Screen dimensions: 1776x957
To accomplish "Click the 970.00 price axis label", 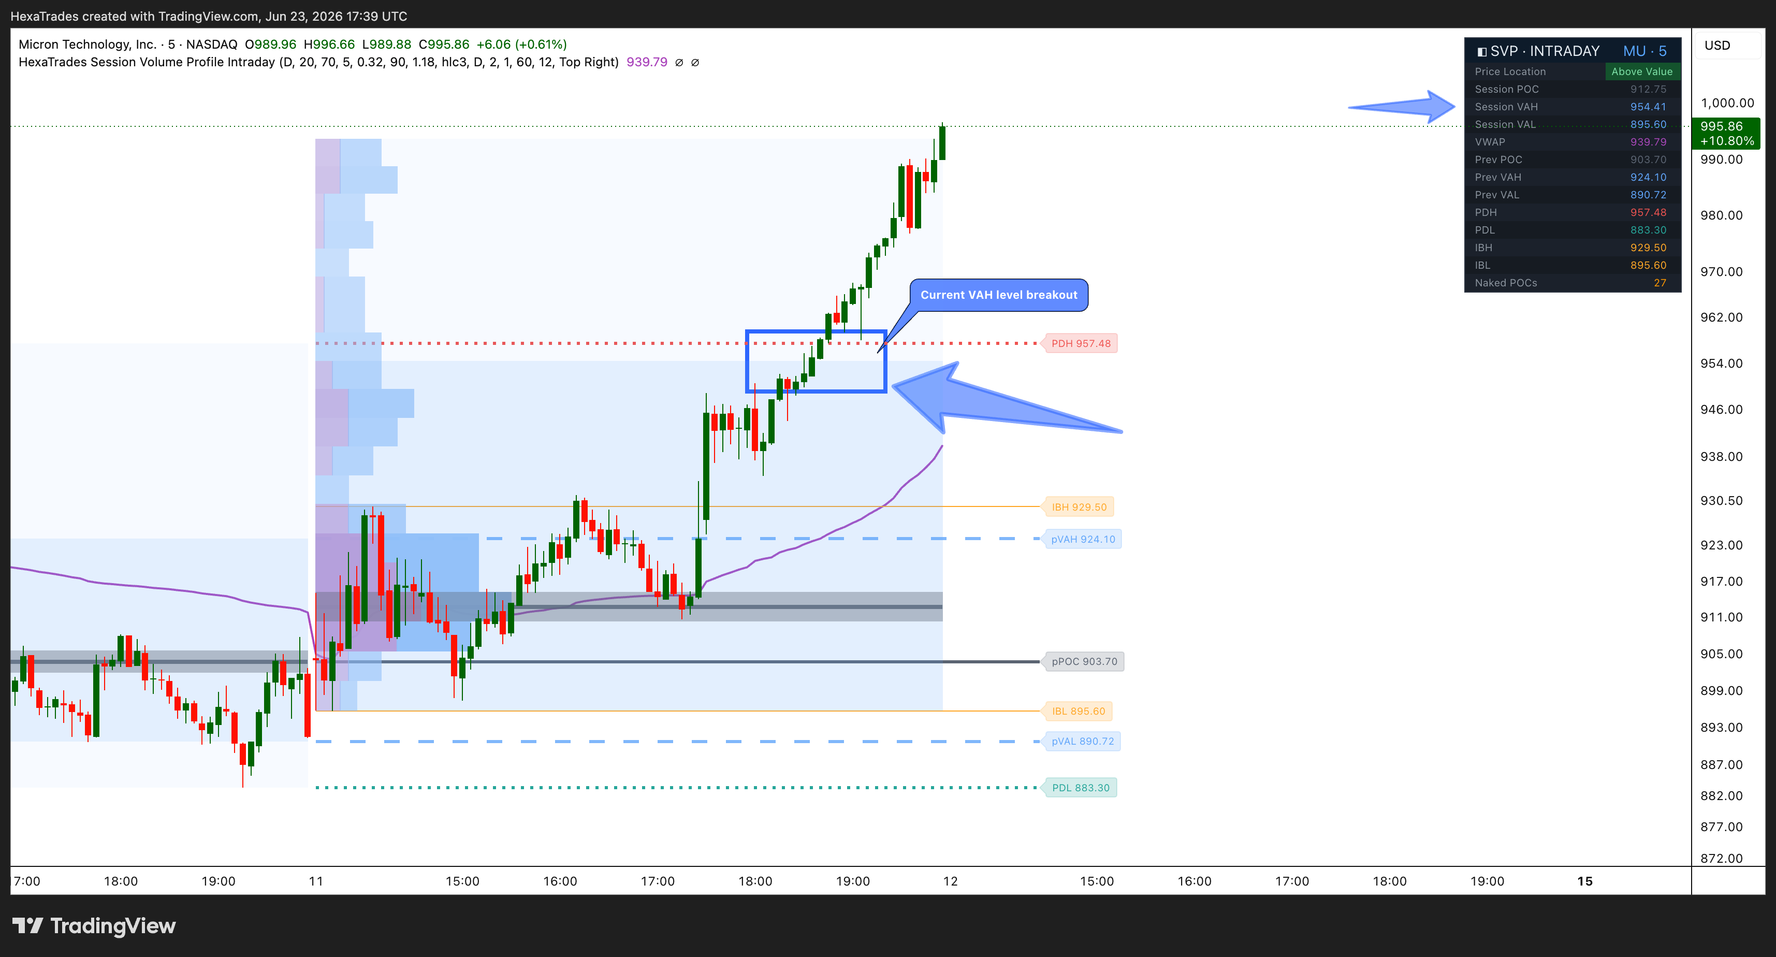I will pos(1721,272).
